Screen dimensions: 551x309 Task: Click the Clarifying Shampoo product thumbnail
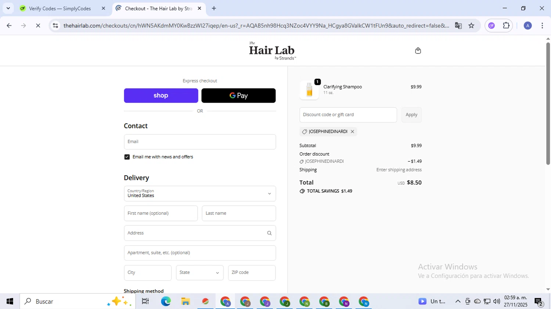tap(309, 90)
